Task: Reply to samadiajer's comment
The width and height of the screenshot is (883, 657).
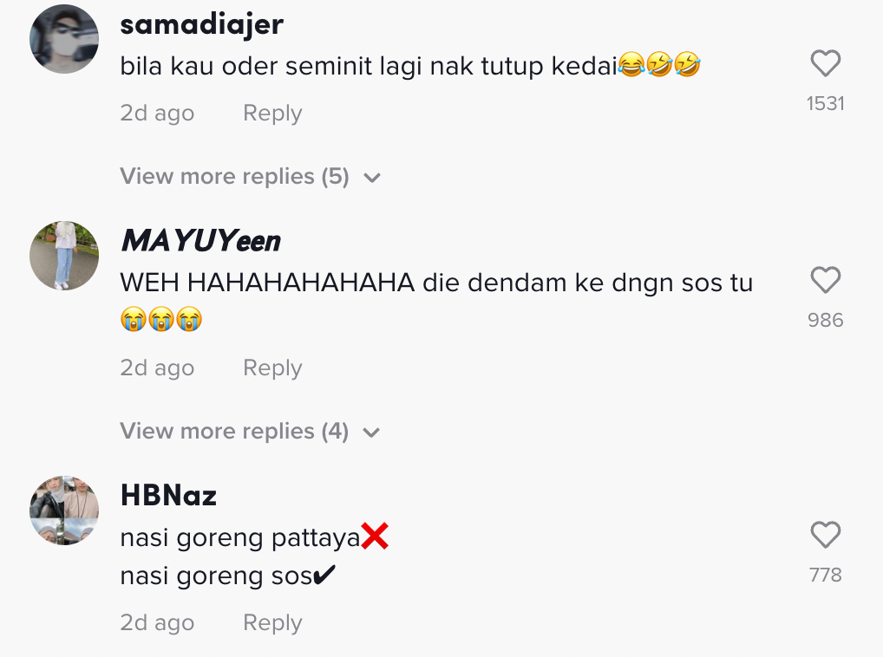Action: tap(272, 114)
